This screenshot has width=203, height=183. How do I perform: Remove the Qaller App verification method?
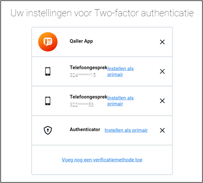162,42
